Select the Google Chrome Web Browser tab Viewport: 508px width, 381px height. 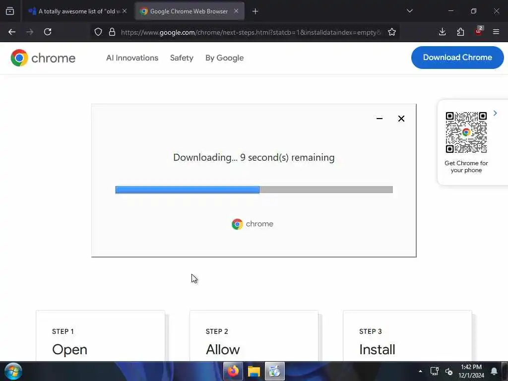(190, 11)
